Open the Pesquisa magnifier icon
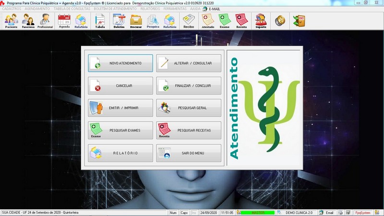The image size is (384, 216). pos(153,21)
